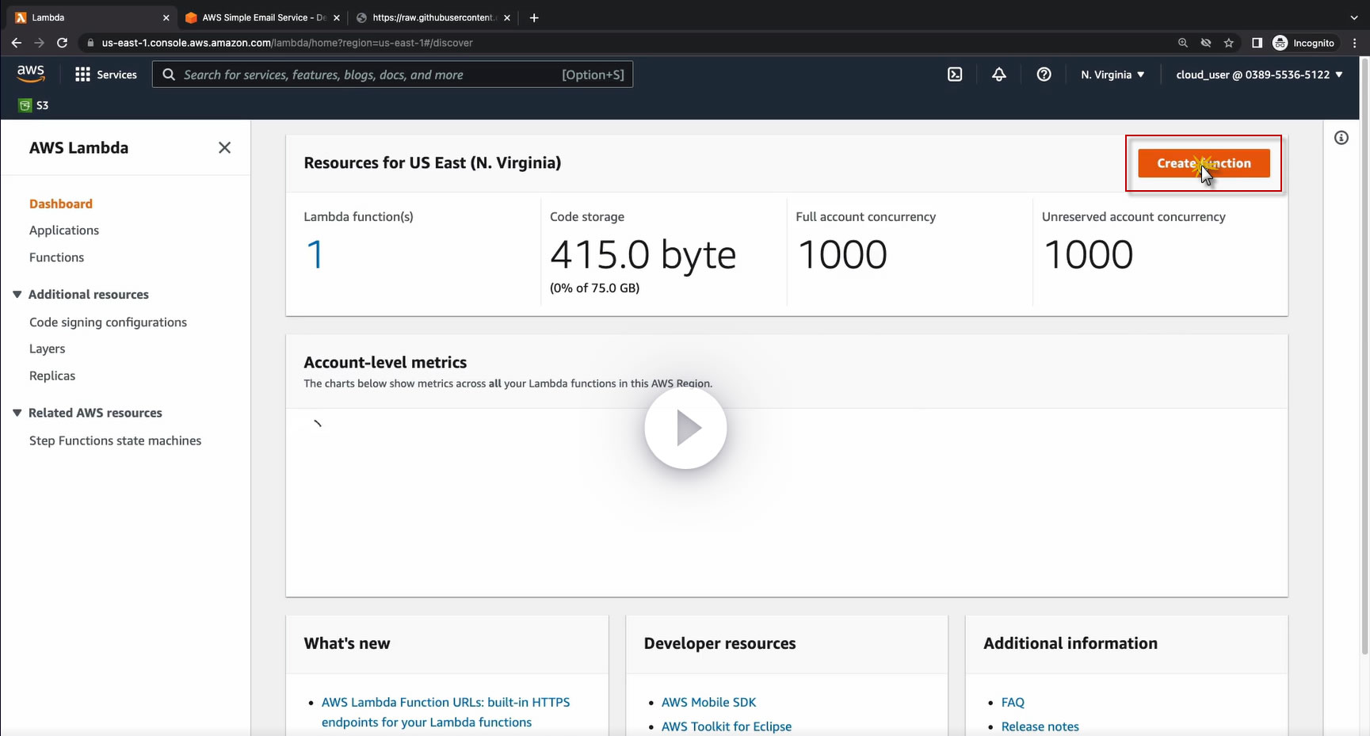Open the notifications bell

click(999, 74)
